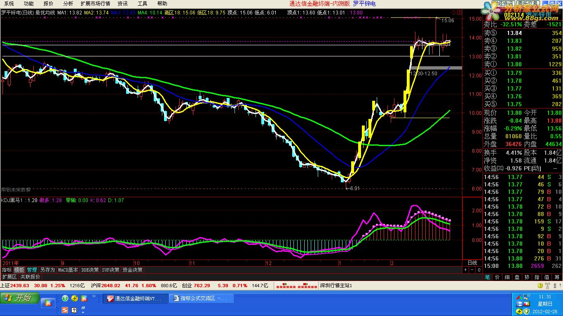Open the 扩展市场行情 menu
This screenshot has width=563, height=316.
[95, 3]
